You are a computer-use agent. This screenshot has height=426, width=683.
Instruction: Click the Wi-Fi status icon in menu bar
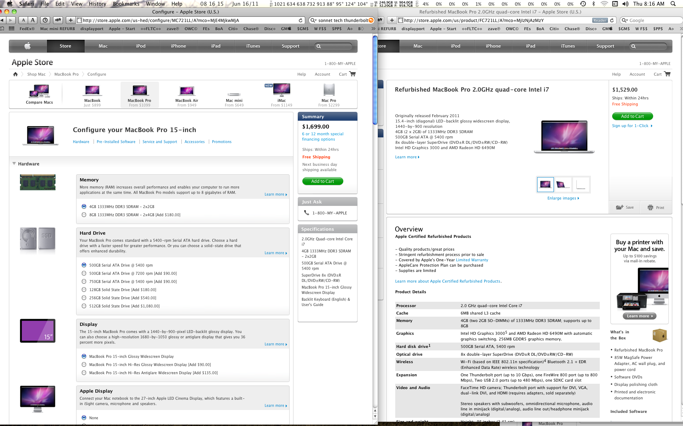(604, 4)
